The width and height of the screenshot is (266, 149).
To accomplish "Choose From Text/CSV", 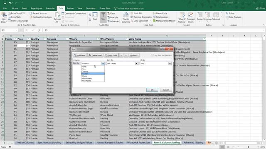I will coord(17,13).
